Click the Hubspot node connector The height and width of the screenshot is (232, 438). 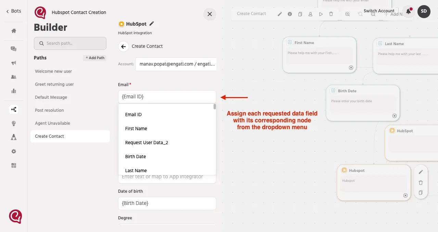point(405,195)
